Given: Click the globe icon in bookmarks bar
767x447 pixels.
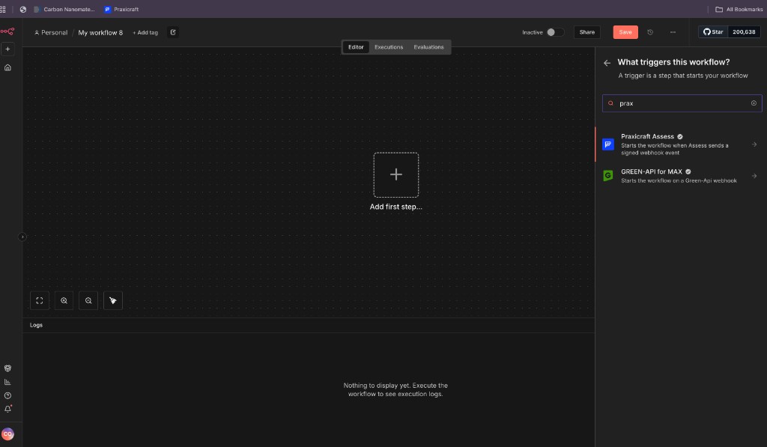Looking at the screenshot, I should 23,9.
